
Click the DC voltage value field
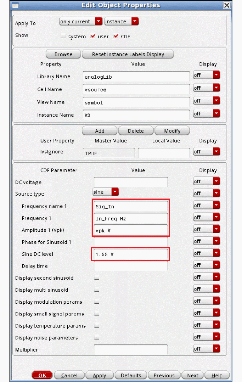pos(131,182)
